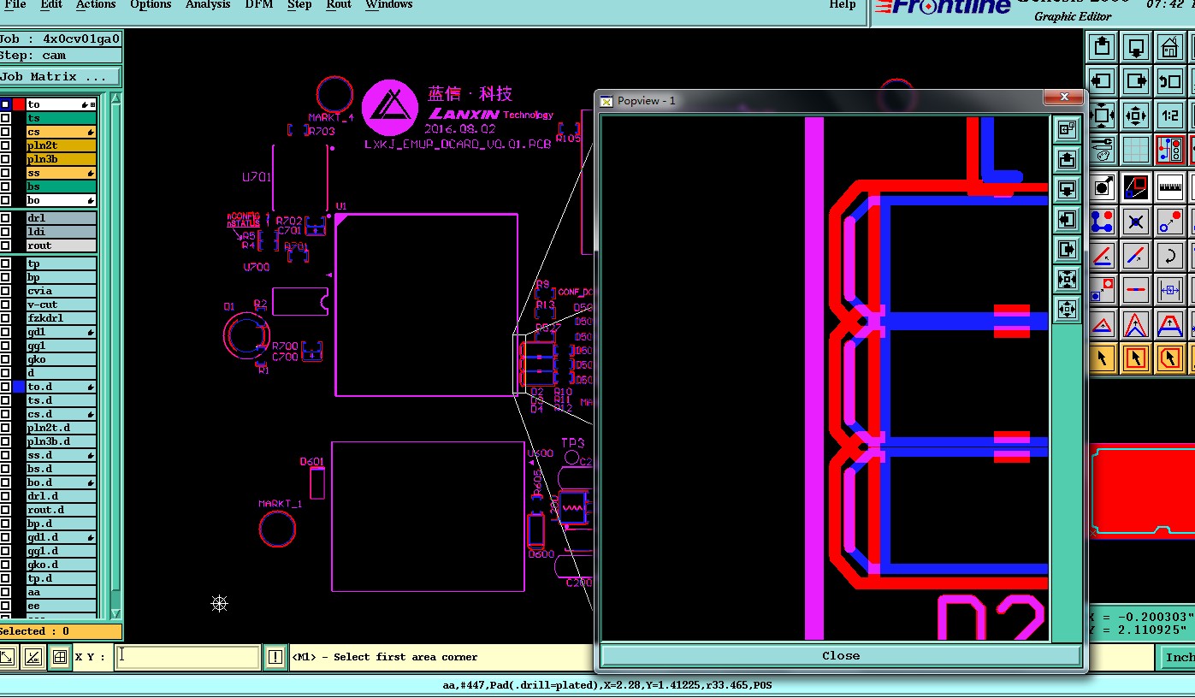The height and width of the screenshot is (698, 1195).
Task: Select the move point red-dot icon
Action: [x=1169, y=222]
